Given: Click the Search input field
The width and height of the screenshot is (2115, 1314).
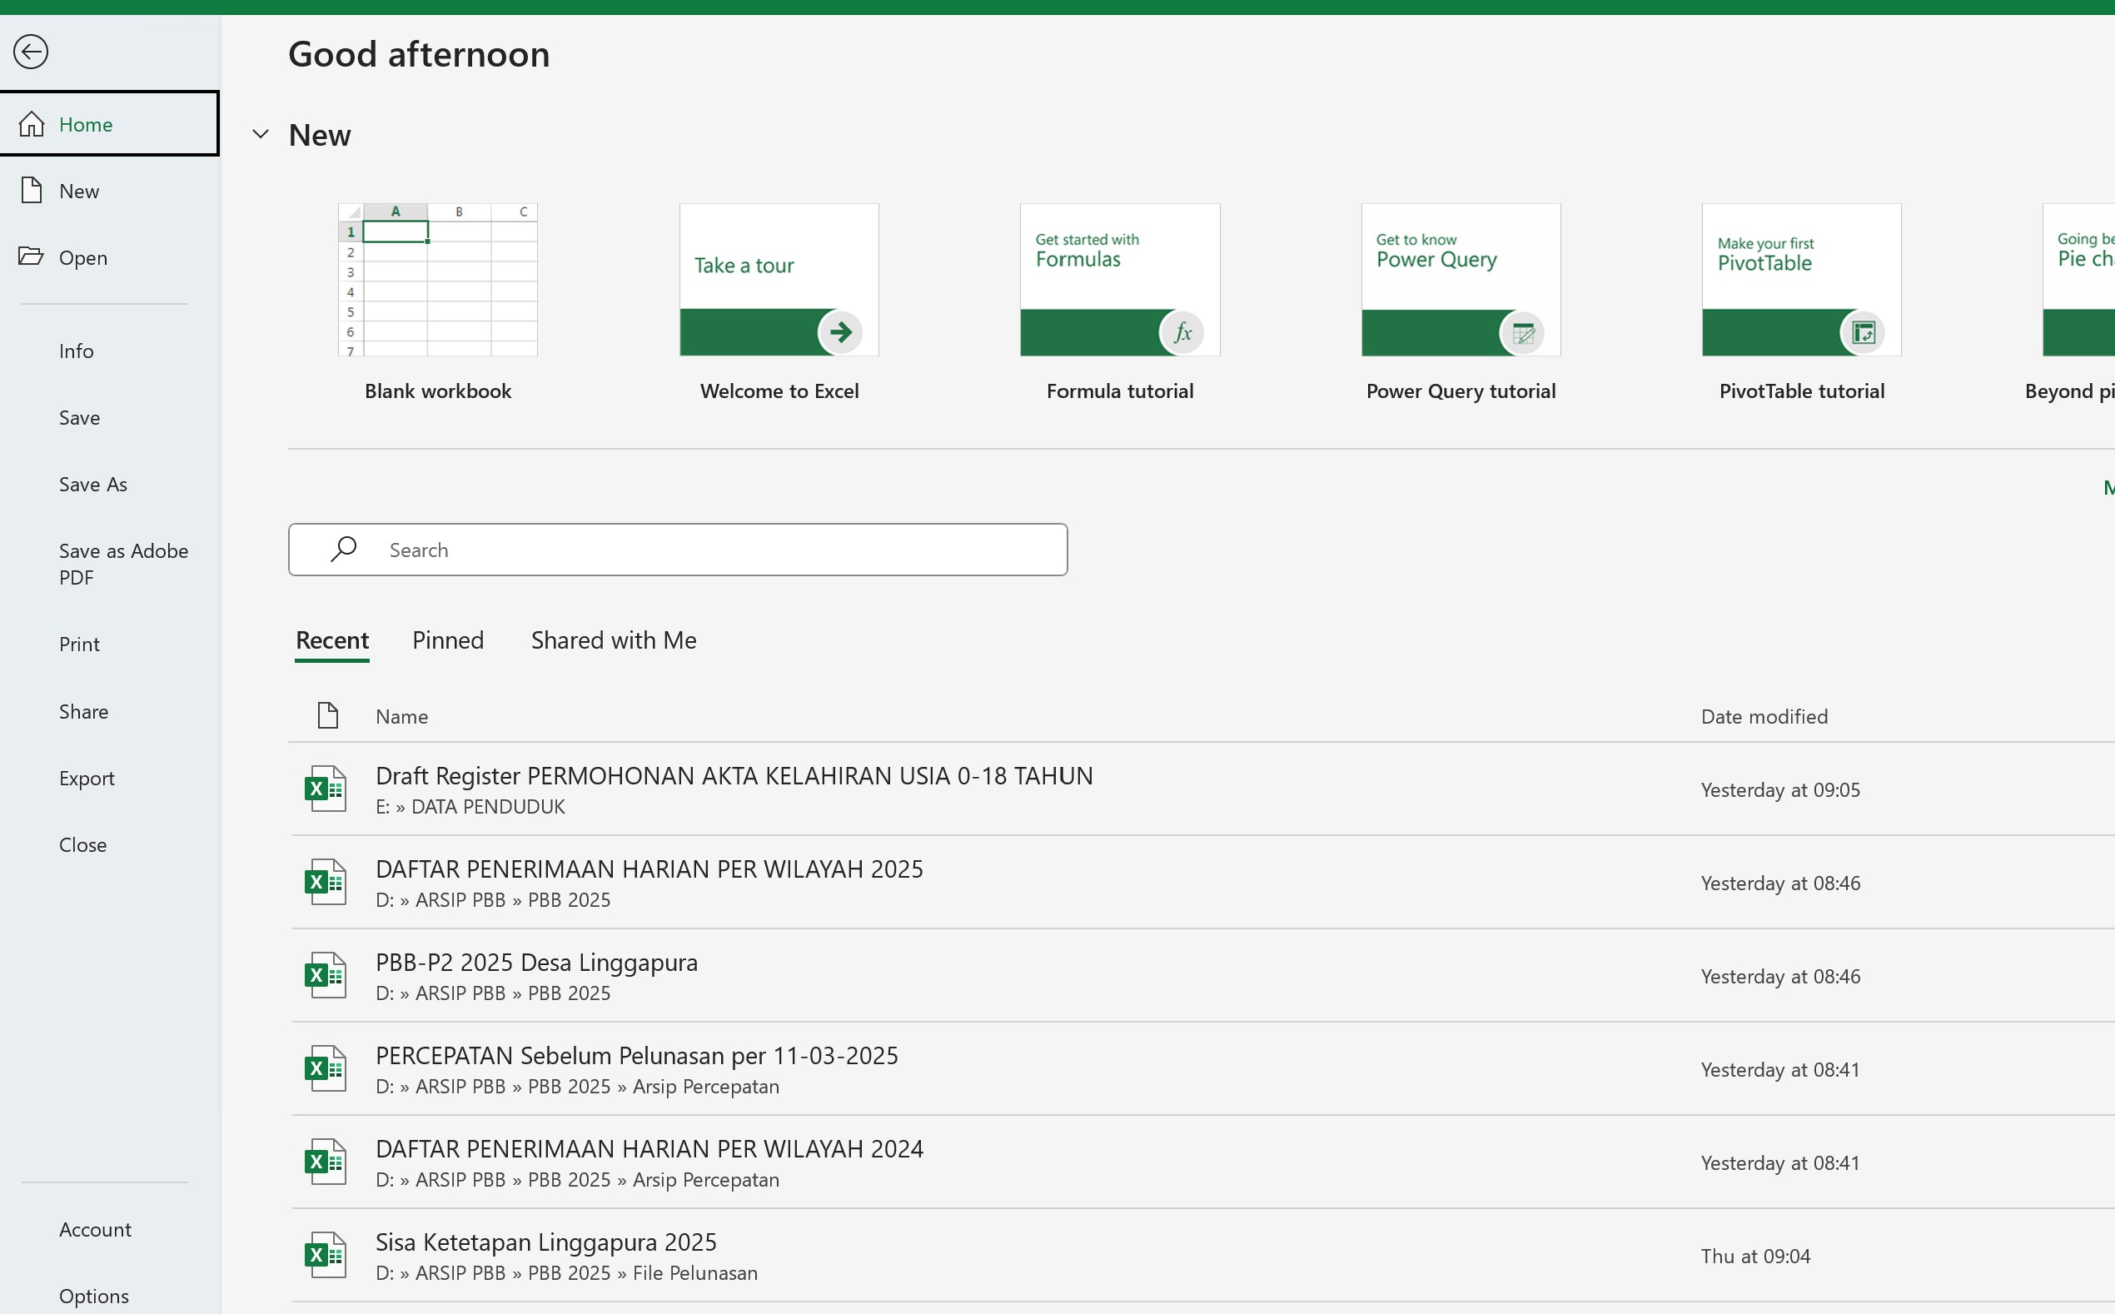Looking at the screenshot, I should click(678, 550).
